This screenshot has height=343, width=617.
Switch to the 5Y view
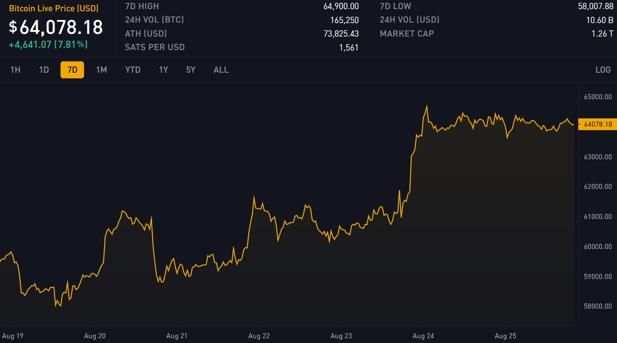[191, 70]
